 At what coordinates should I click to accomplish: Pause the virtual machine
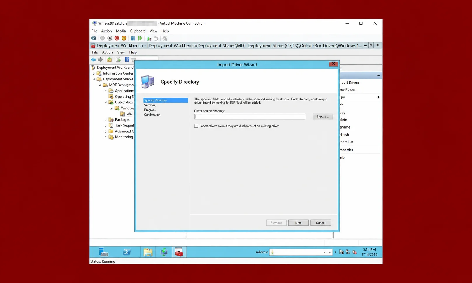click(x=133, y=38)
